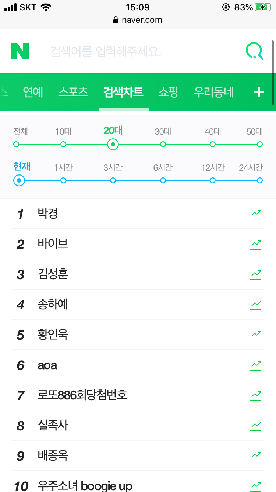Image resolution: width=276 pixels, height=492 pixels.
Task: Tap the green Naver N logo
Action: click(20, 51)
